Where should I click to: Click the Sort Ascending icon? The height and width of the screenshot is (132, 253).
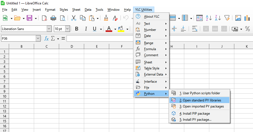[209, 18]
